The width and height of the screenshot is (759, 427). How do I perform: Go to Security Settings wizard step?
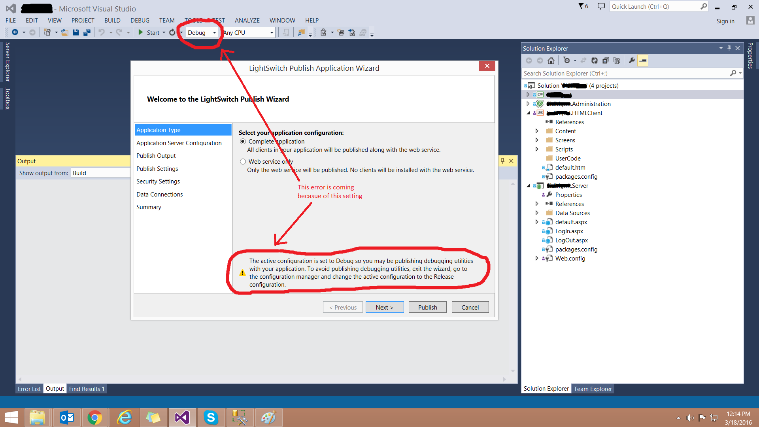(x=158, y=181)
